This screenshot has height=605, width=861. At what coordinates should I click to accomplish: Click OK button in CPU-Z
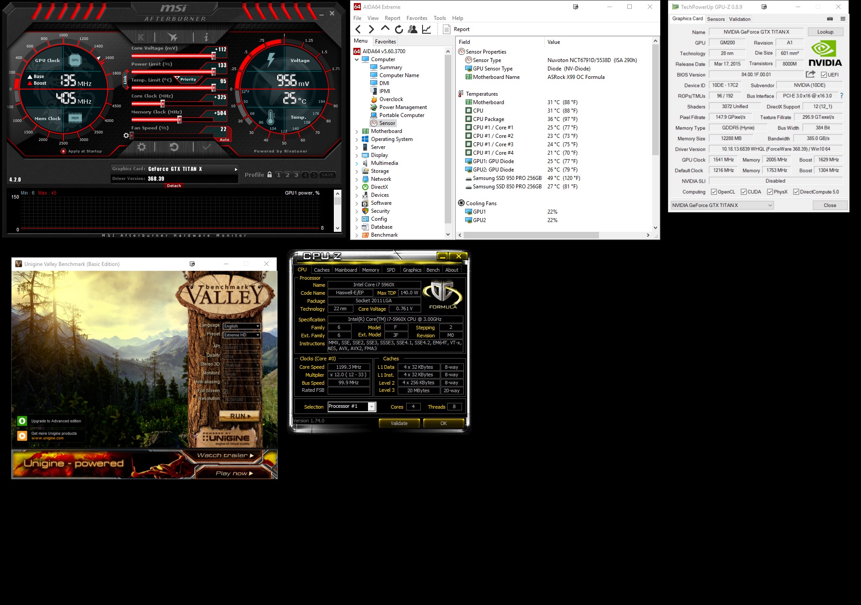click(443, 423)
